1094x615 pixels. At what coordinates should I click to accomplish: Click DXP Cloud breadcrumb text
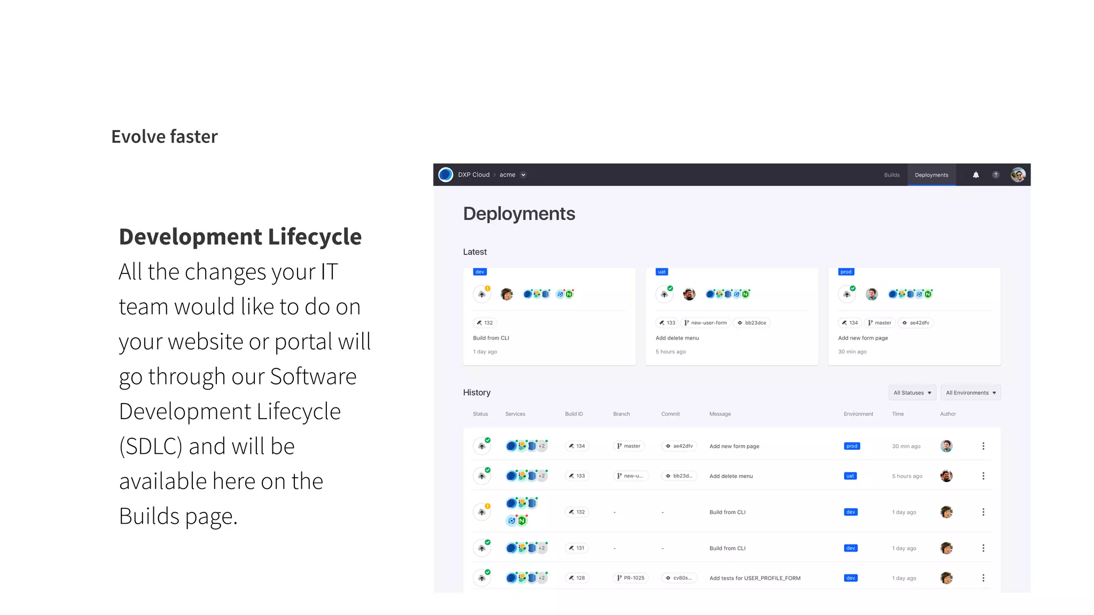coord(474,175)
